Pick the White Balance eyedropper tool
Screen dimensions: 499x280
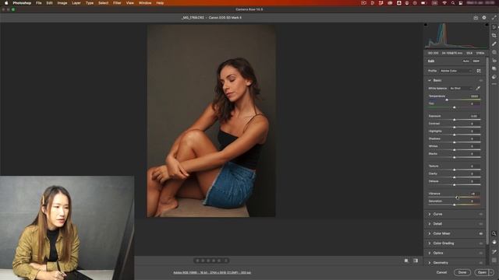point(478,88)
